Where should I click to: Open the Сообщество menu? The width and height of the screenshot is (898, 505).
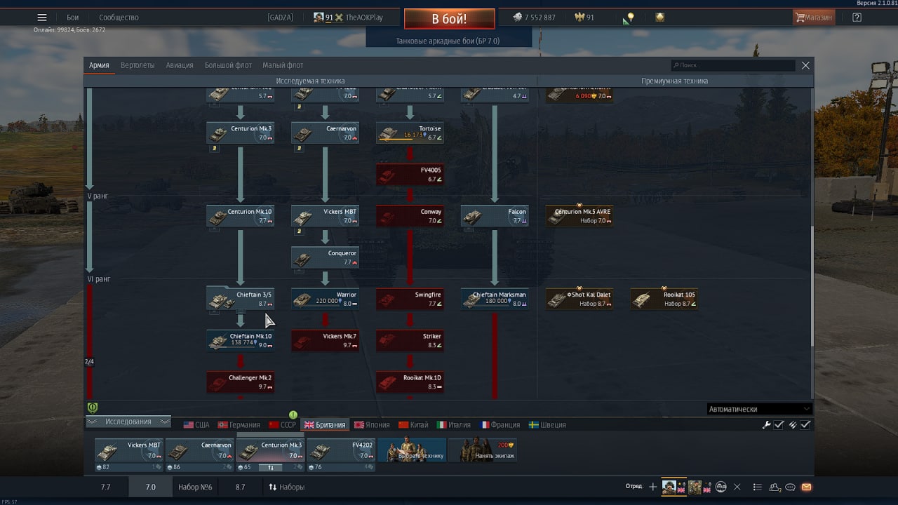pyautogui.click(x=119, y=18)
